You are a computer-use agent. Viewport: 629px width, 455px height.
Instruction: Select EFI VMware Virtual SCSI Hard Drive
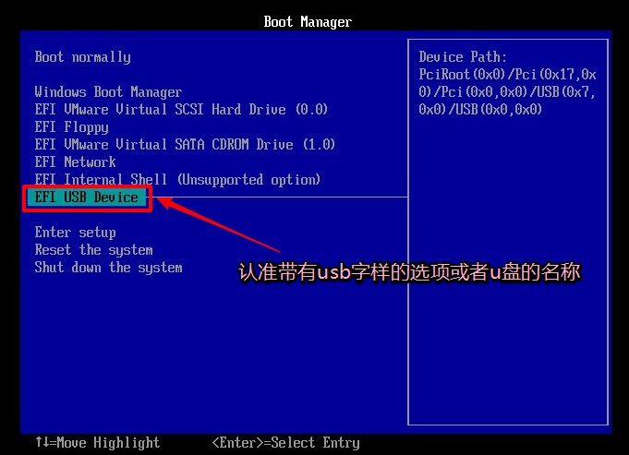tap(181, 110)
